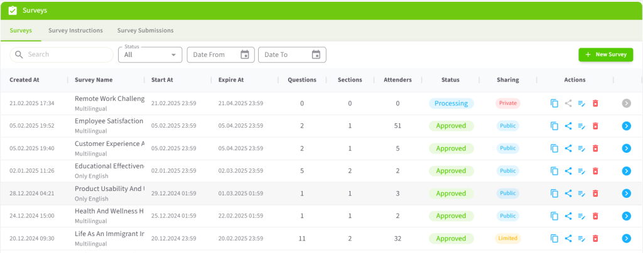Edit the Customer Experience survey

click(x=581, y=148)
